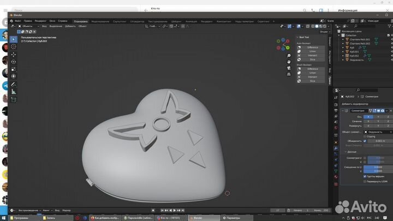
Task: Switch to Моделирование workspace tab
Action: coord(100,21)
